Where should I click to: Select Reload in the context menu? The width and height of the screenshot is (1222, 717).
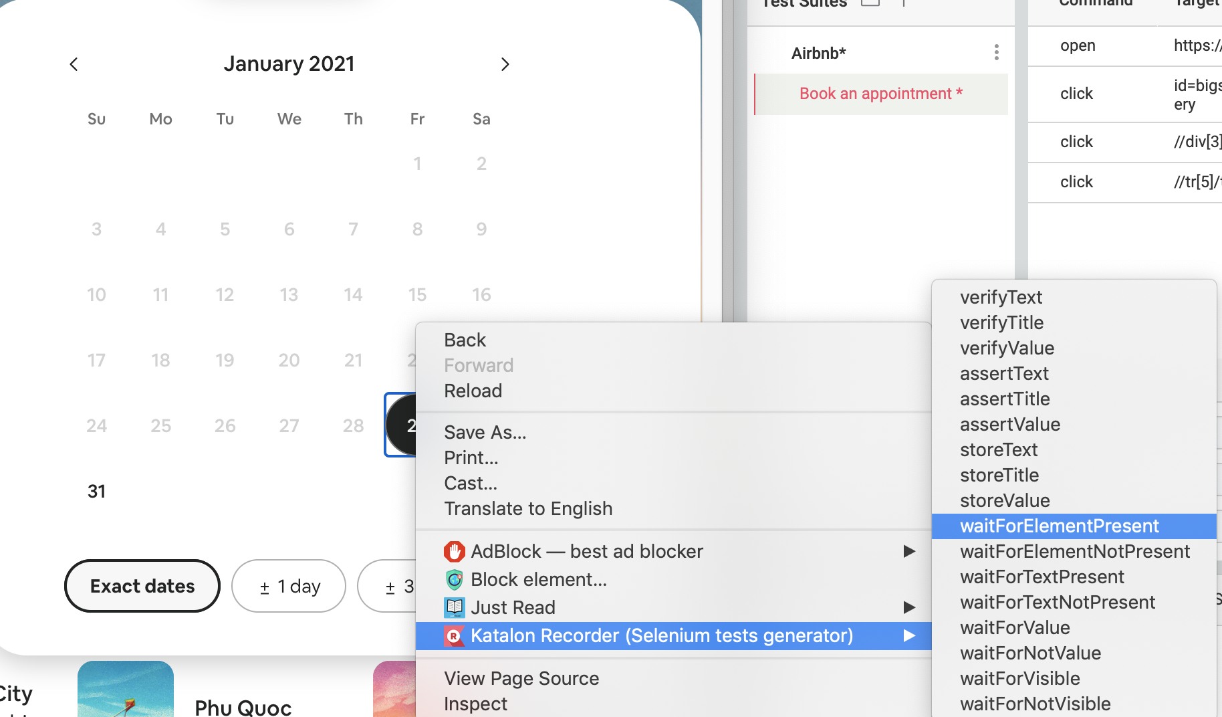click(673, 391)
